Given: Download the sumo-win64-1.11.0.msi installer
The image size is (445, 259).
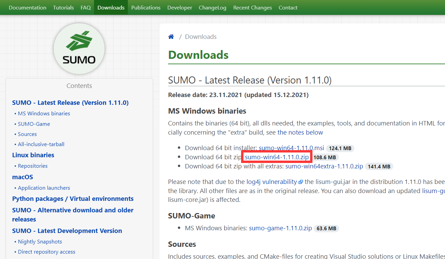Looking at the screenshot, I should (x=291, y=148).
